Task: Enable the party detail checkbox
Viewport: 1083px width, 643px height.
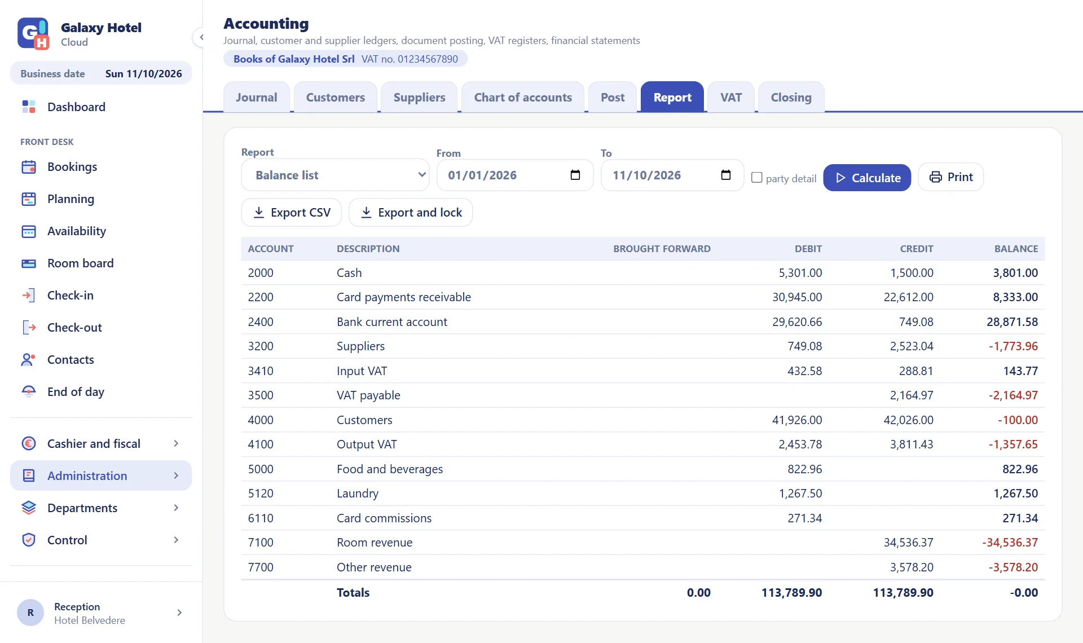Action: (x=757, y=178)
